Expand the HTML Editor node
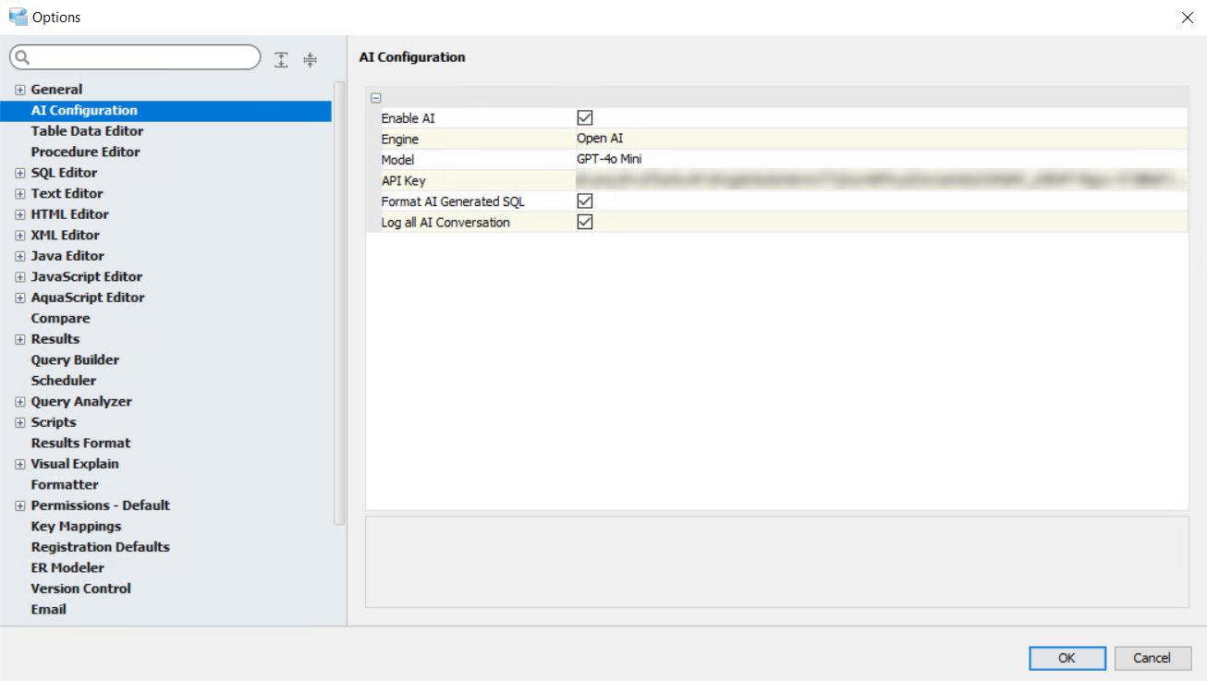This screenshot has height=681, width=1207. (x=20, y=214)
